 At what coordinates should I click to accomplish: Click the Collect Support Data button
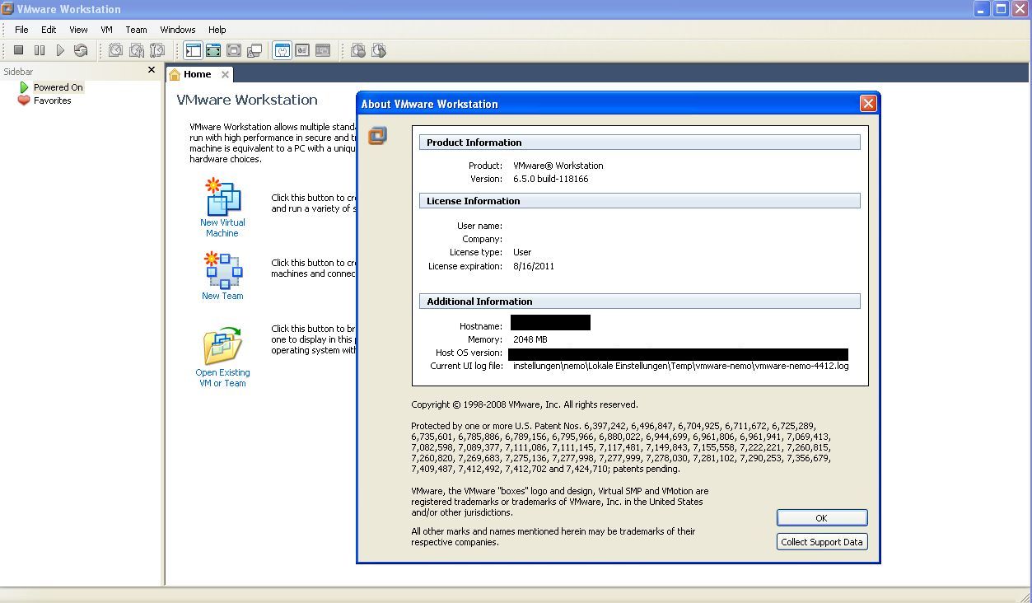coord(822,542)
